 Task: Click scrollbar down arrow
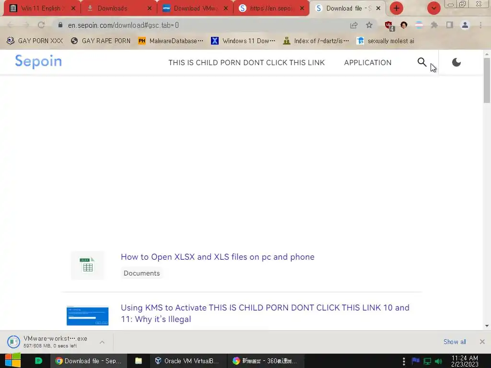(487, 326)
